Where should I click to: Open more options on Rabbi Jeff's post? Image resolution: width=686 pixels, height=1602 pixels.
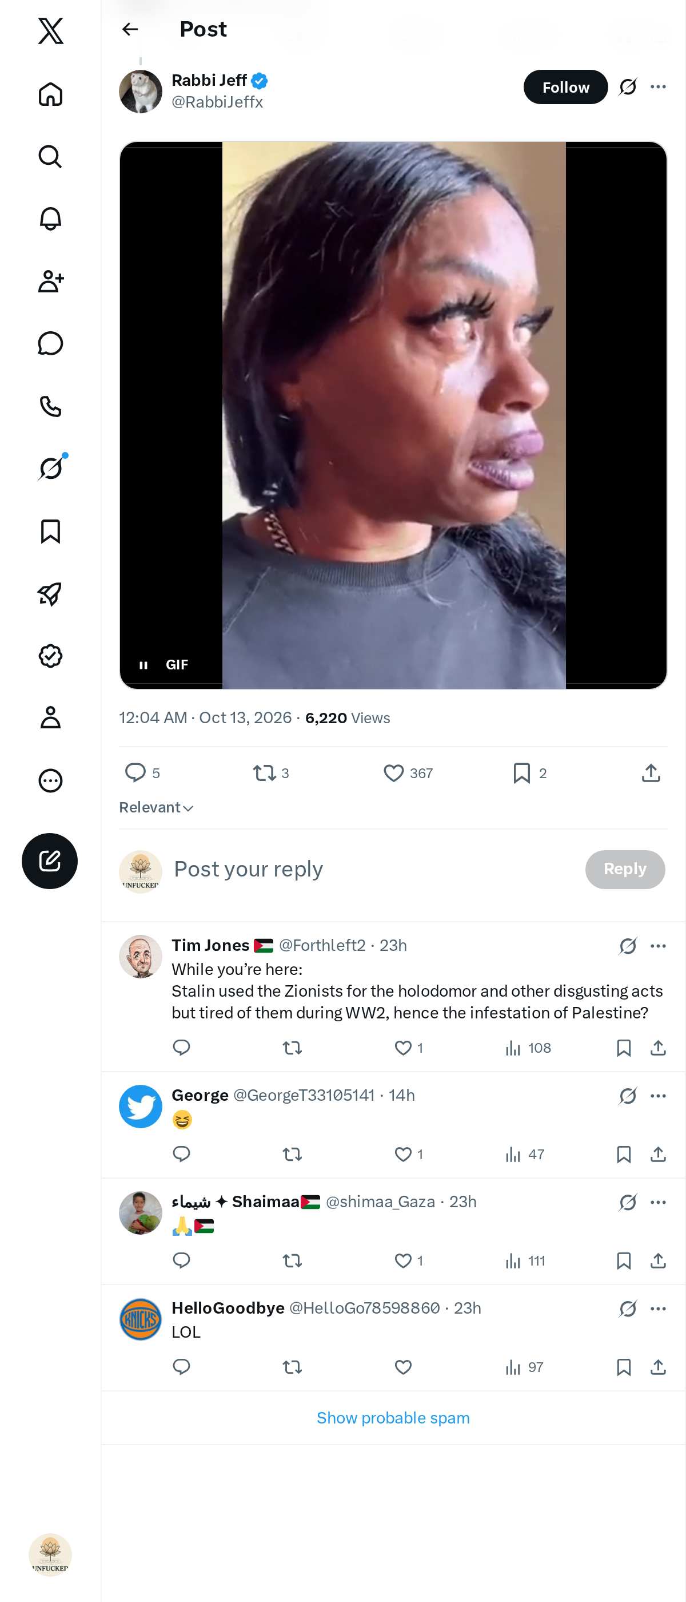[658, 87]
